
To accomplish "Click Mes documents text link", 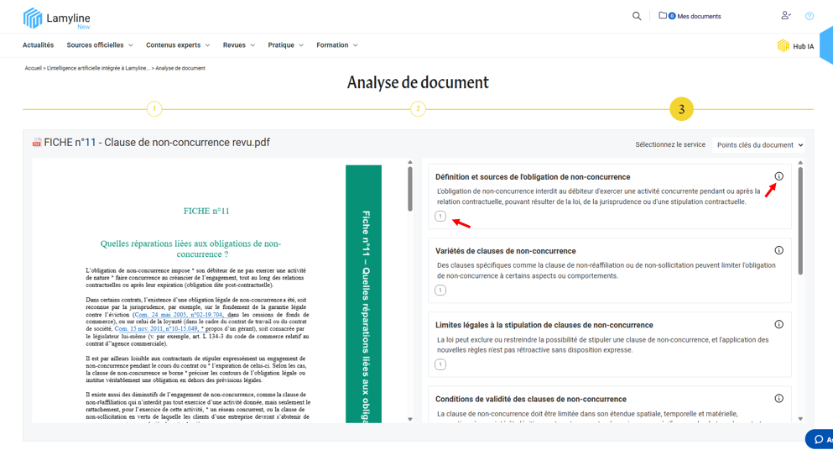I will 699,17.
